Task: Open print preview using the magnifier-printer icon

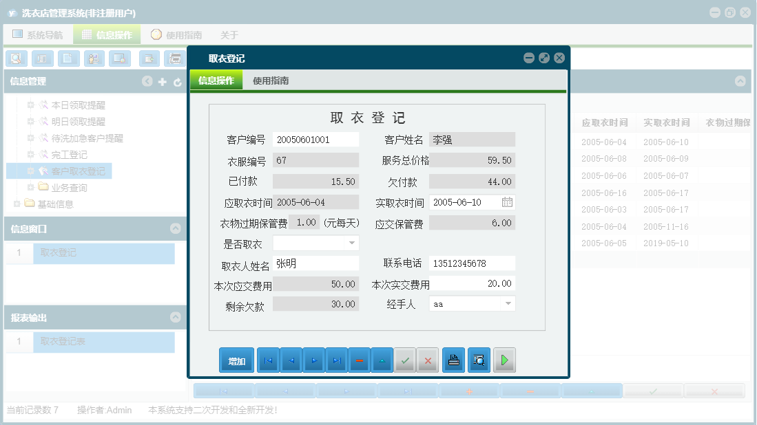Action: point(479,360)
